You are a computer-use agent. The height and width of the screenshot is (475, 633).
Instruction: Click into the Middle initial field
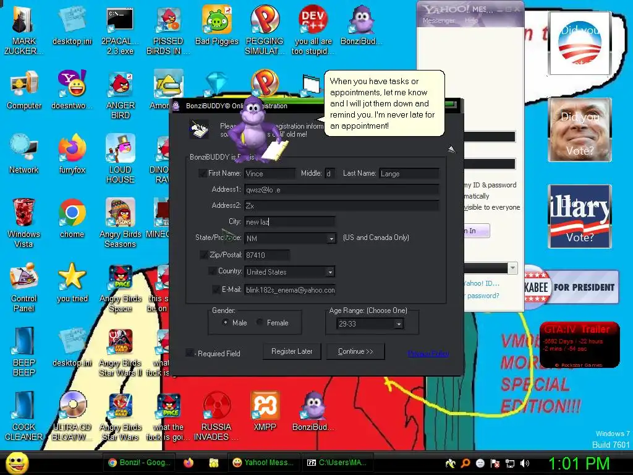(x=330, y=174)
